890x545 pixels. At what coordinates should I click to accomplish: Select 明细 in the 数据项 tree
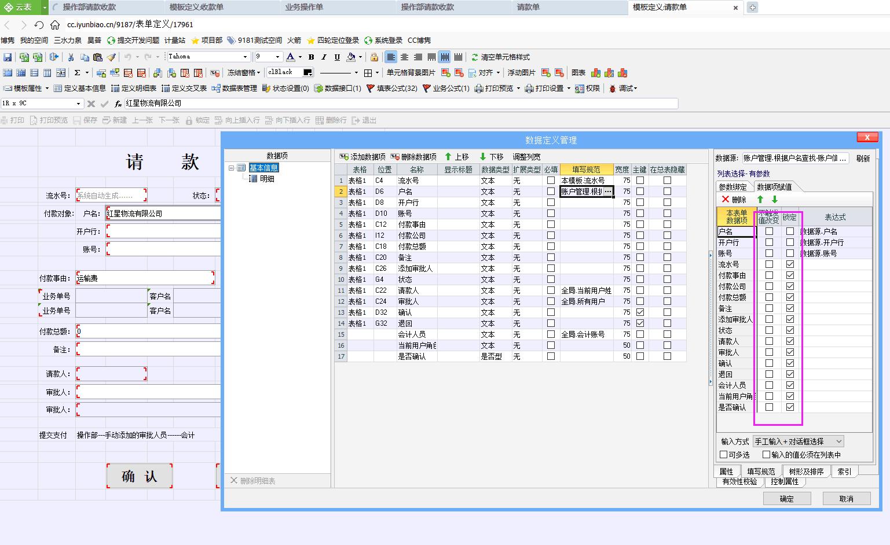267,179
